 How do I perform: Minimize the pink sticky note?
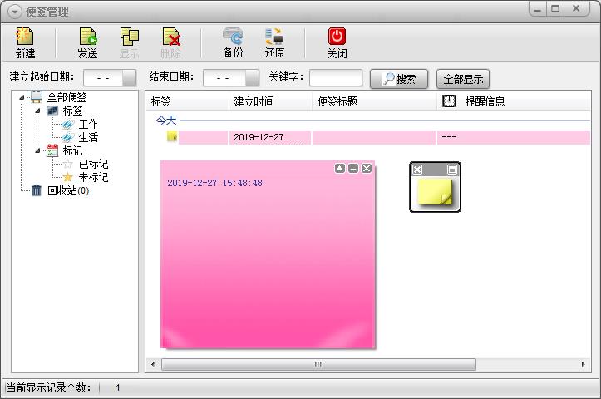[353, 168]
